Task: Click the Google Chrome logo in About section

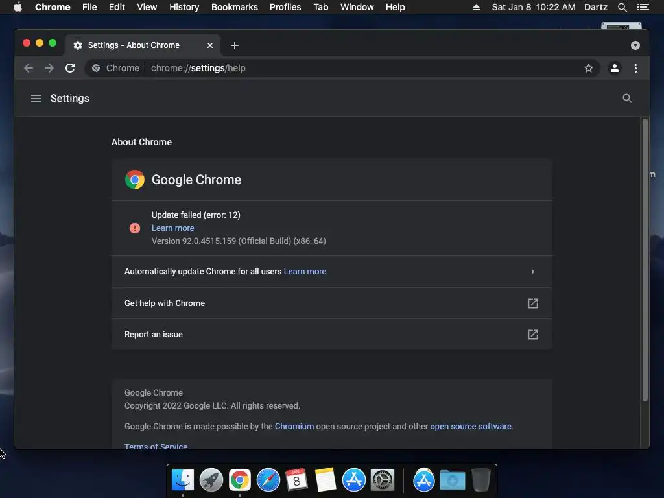Action: (135, 180)
